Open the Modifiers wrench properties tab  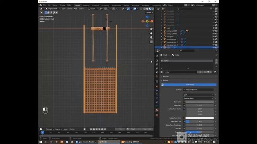[157, 90]
